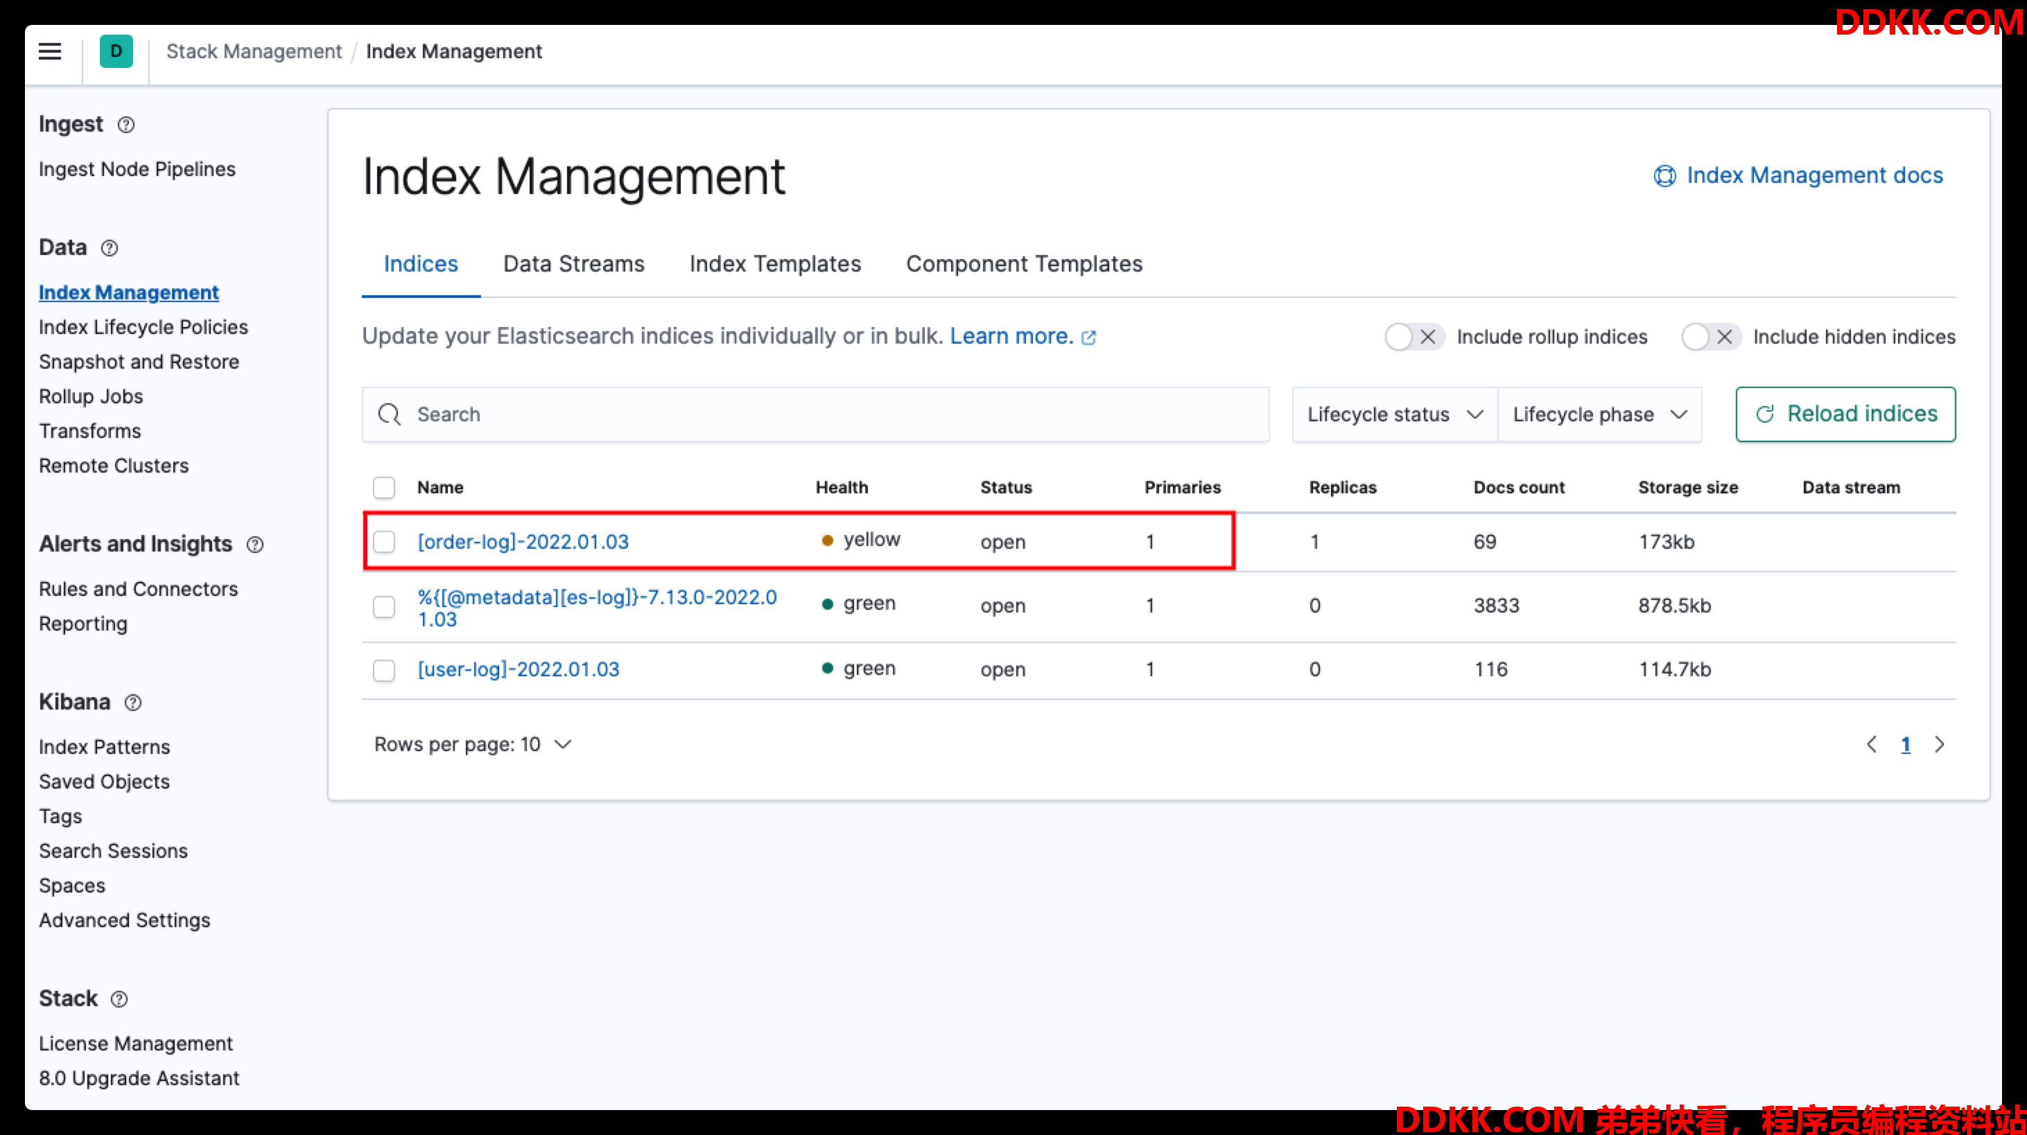Open Remote Clusters in sidebar
Image resolution: width=2027 pixels, height=1135 pixels.
pyautogui.click(x=114, y=466)
